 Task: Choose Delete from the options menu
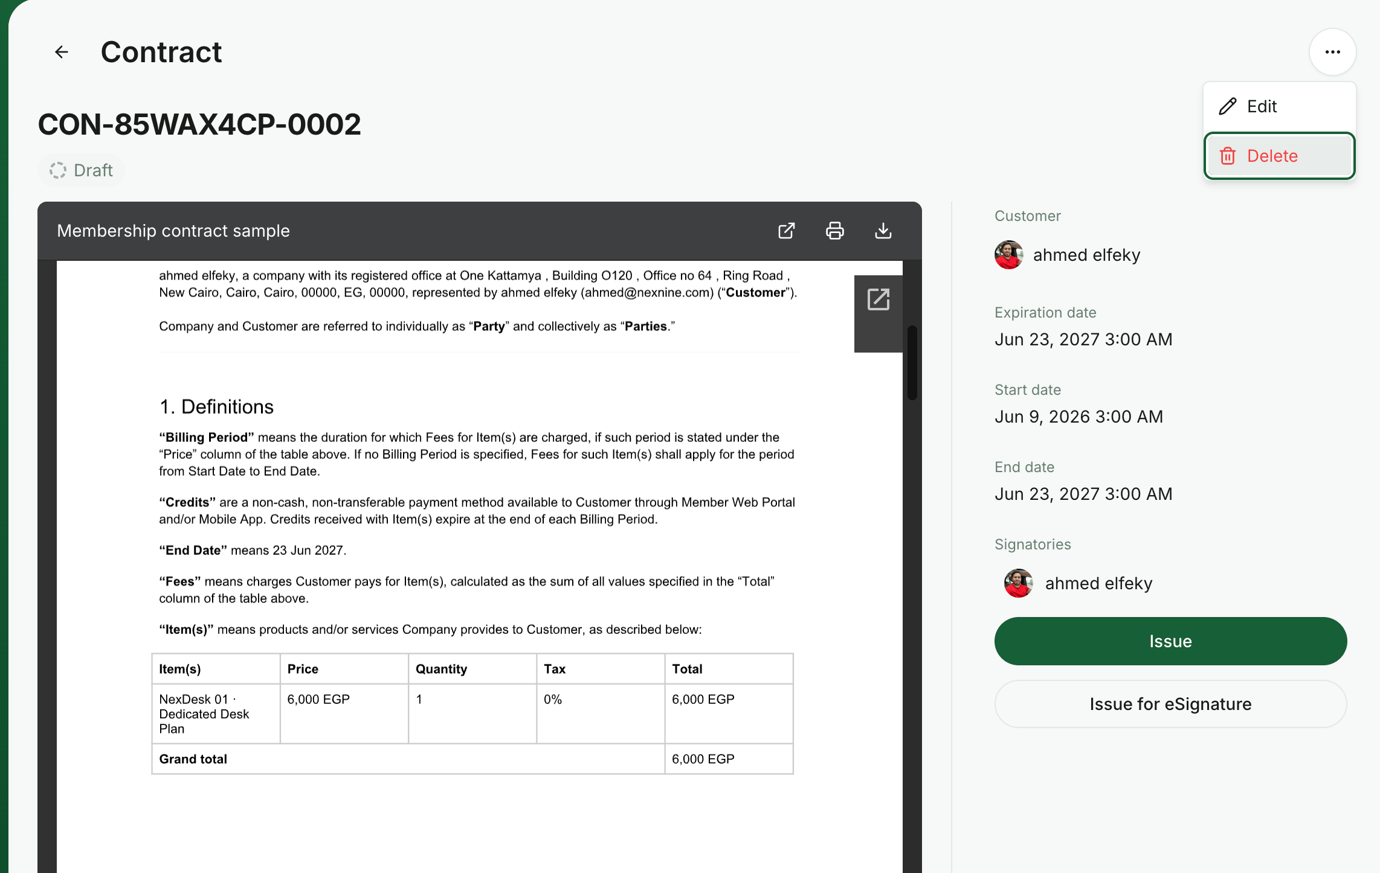1279,156
